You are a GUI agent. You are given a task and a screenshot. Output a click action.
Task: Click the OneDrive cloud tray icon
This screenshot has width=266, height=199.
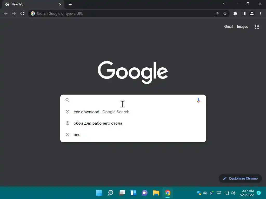click(205, 193)
